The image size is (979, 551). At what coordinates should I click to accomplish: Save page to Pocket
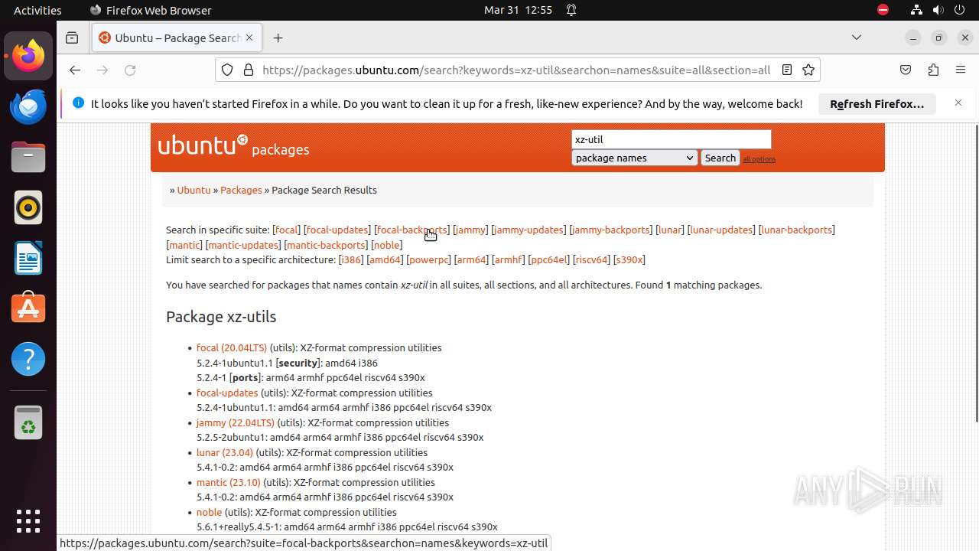(x=906, y=70)
